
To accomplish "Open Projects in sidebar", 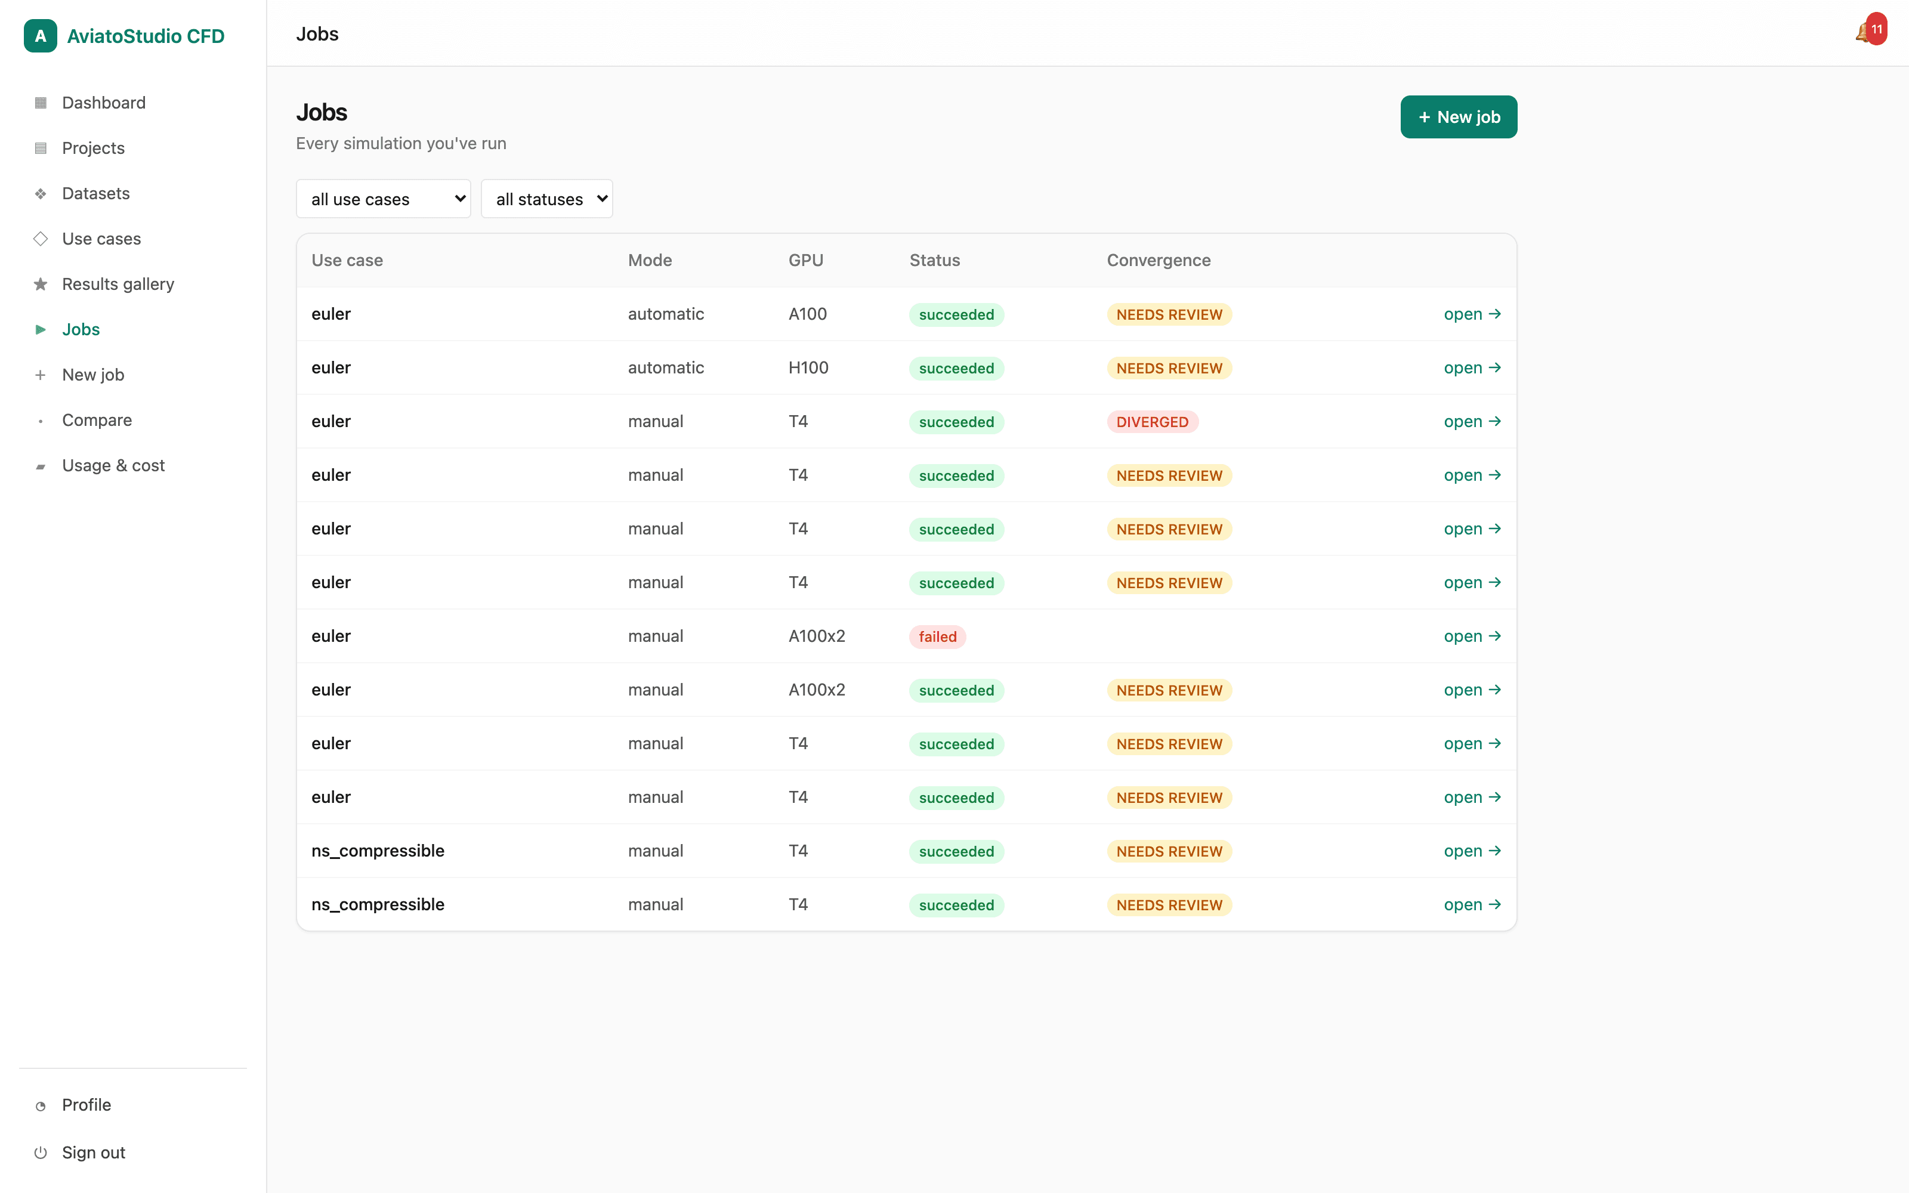I will coord(93,149).
